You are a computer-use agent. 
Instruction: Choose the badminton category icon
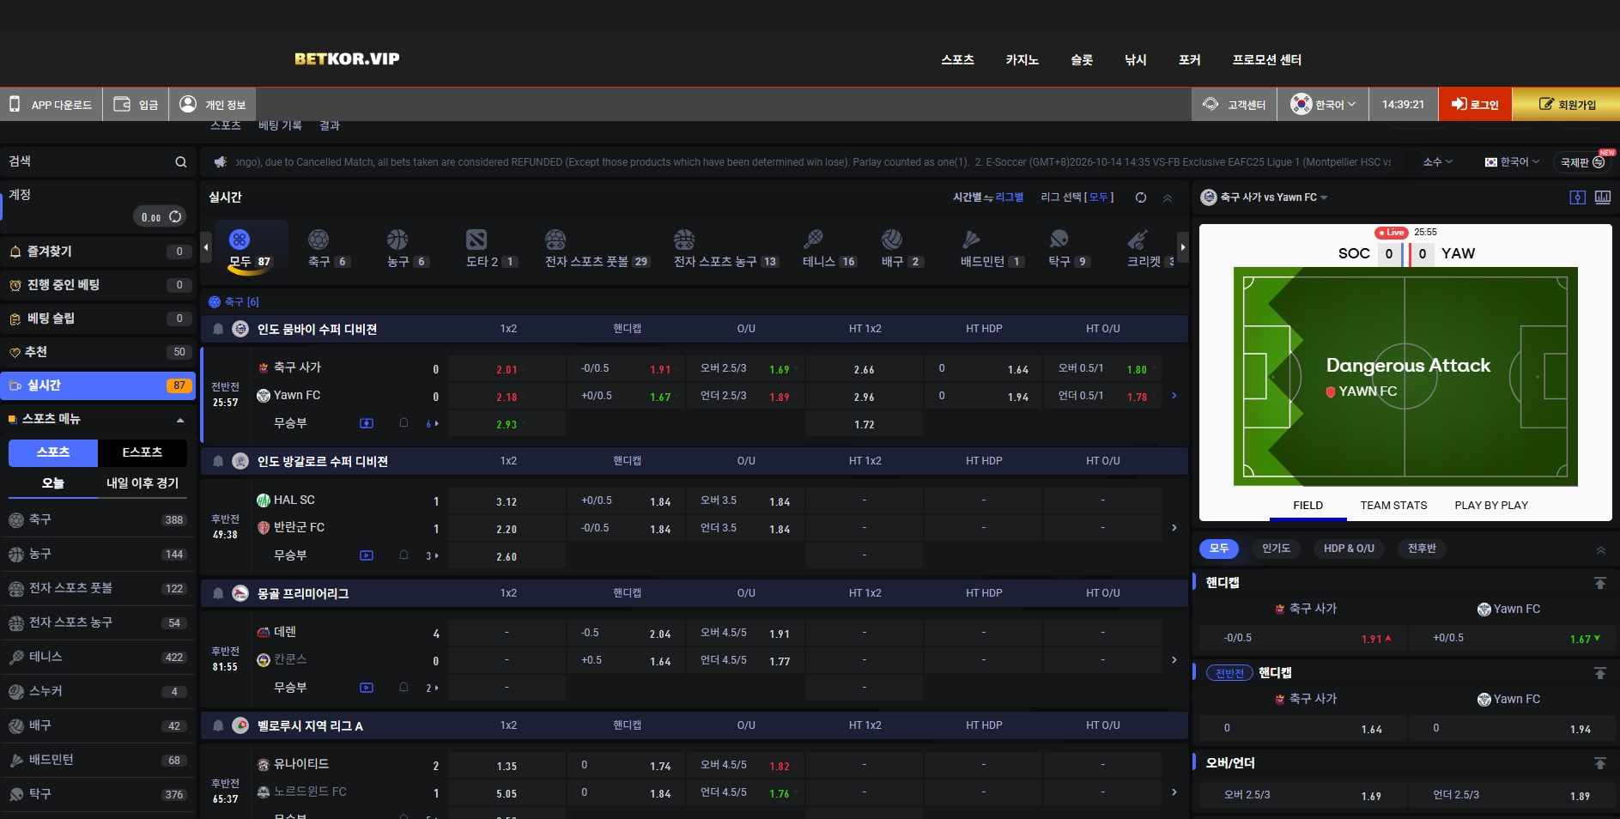(x=971, y=240)
